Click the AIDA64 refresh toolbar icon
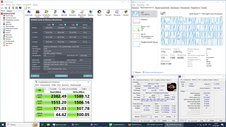This screenshot has height=127, width=226. (x=13, y=8)
